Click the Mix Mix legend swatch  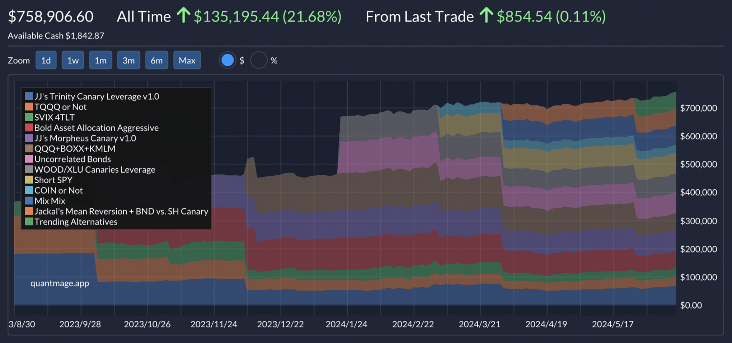click(29, 201)
